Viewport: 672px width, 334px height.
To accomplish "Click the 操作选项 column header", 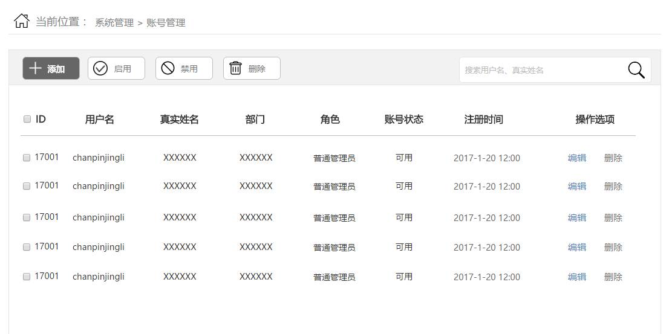I will pos(595,120).
